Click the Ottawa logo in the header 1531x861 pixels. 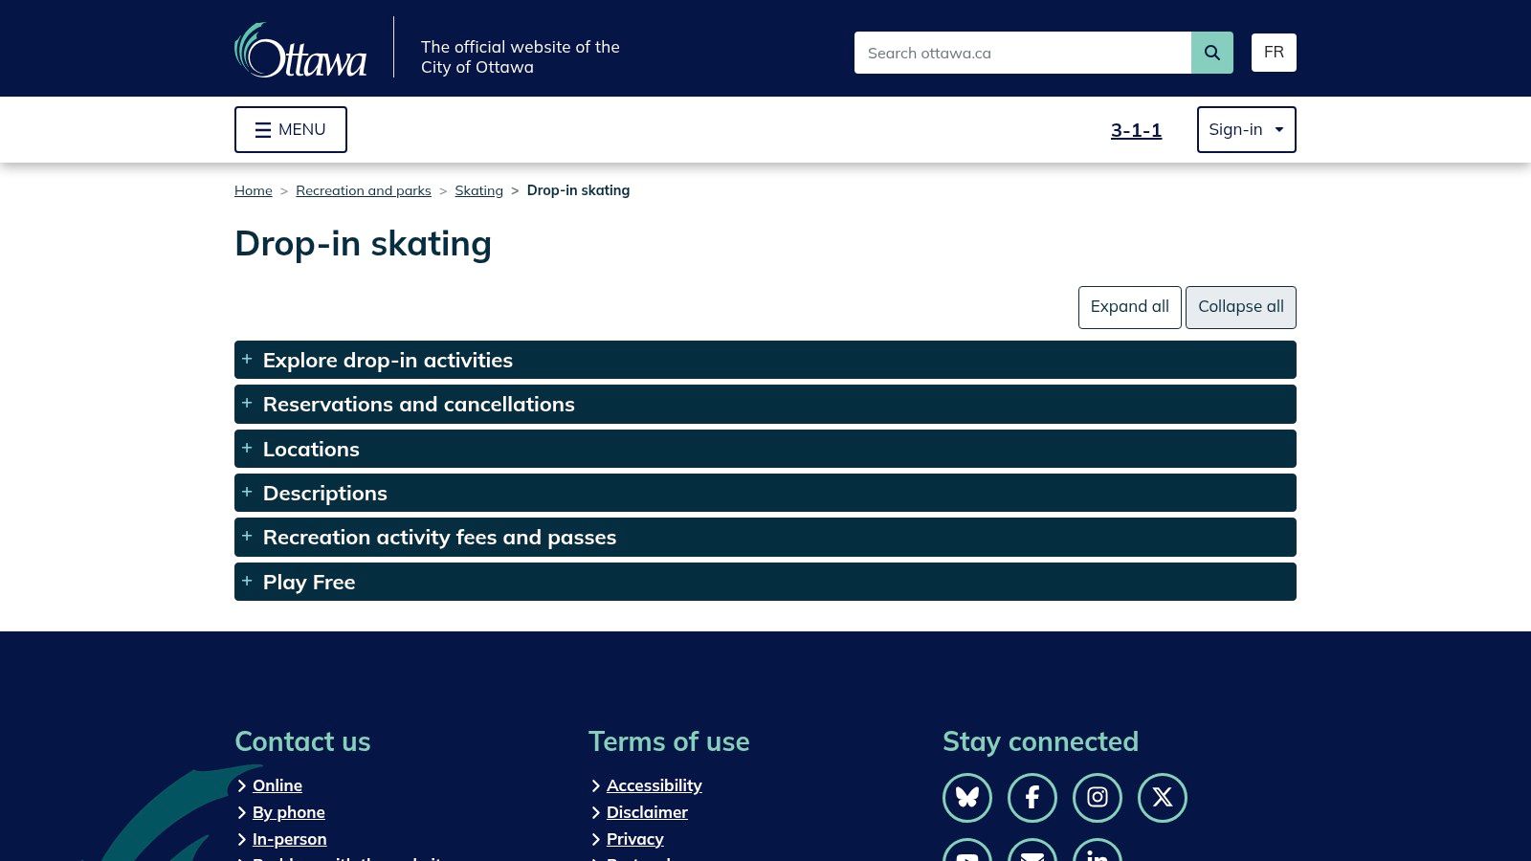click(300, 49)
